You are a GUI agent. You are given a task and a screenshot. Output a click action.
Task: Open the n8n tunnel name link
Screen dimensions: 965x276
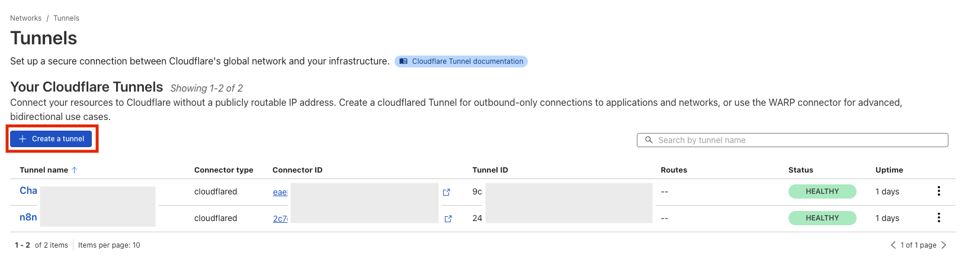pyautogui.click(x=28, y=217)
